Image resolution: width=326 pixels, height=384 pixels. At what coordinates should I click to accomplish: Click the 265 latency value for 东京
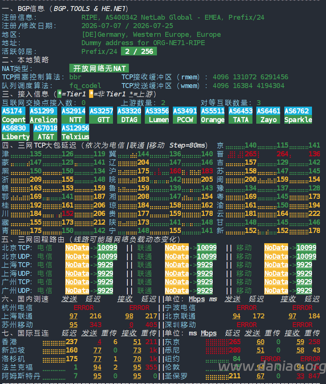click(x=235, y=342)
